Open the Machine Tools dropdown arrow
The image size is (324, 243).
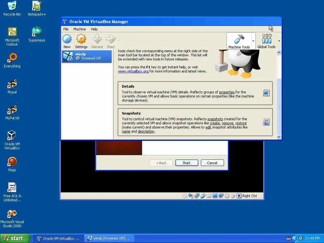point(253,41)
